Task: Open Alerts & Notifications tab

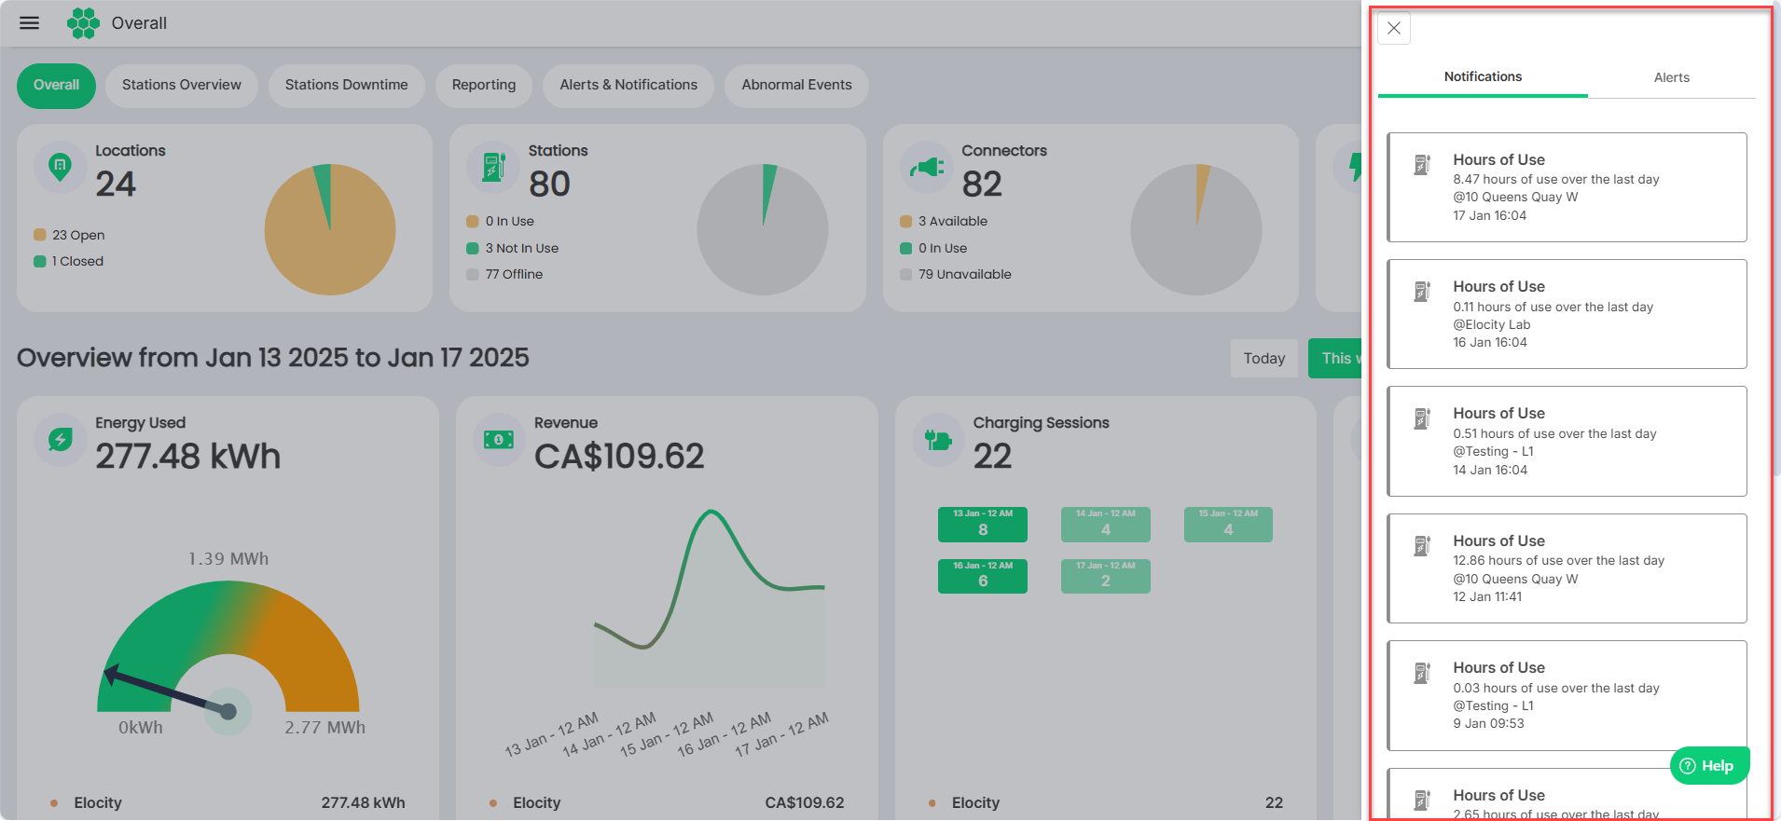Action: click(628, 85)
